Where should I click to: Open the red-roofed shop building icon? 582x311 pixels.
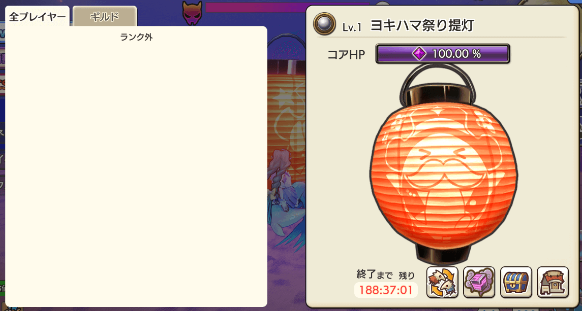click(553, 282)
